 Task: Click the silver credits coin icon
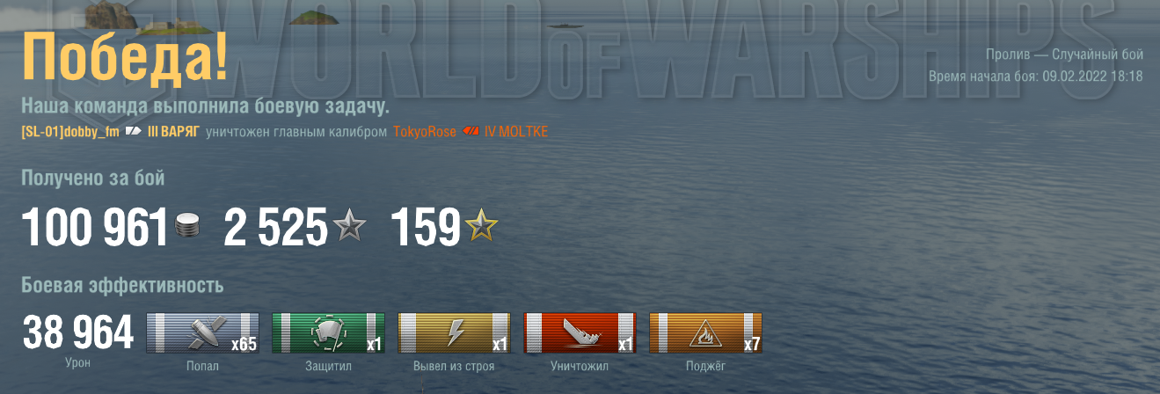[186, 227]
